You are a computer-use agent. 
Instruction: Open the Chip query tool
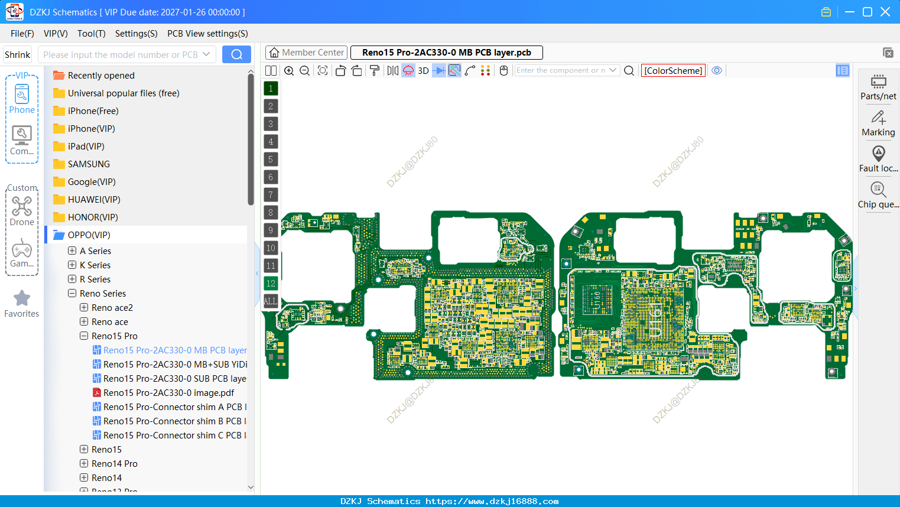(878, 196)
